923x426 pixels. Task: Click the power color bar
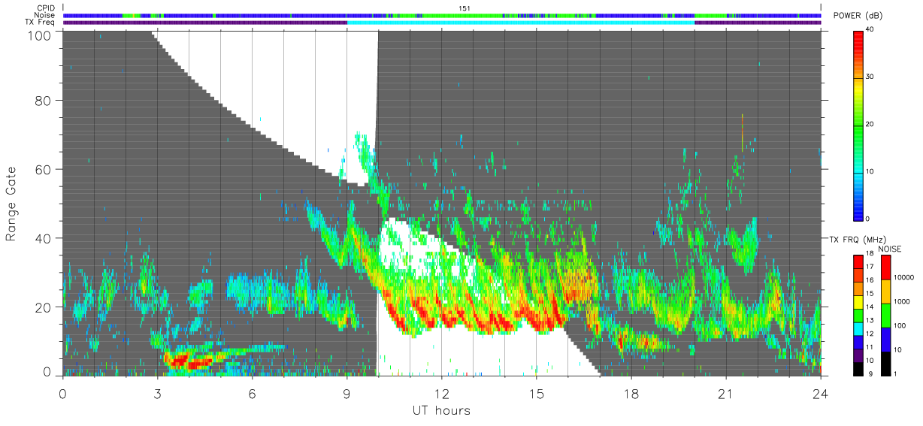[x=859, y=125]
